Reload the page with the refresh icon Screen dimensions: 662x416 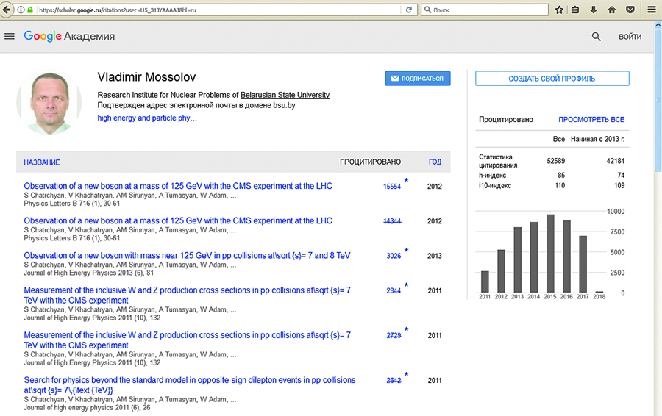point(409,10)
